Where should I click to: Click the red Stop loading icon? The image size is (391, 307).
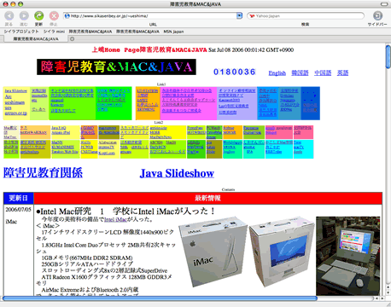click(54, 15)
